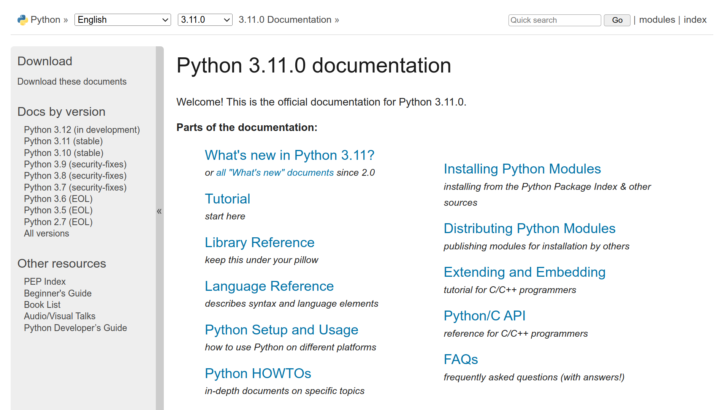Click 'reference for C/C++ programmers' text
Image resolution: width=724 pixels, height=410 pixels.
516,334
